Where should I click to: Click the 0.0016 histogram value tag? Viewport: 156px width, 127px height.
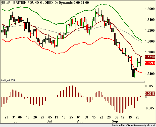150,94
